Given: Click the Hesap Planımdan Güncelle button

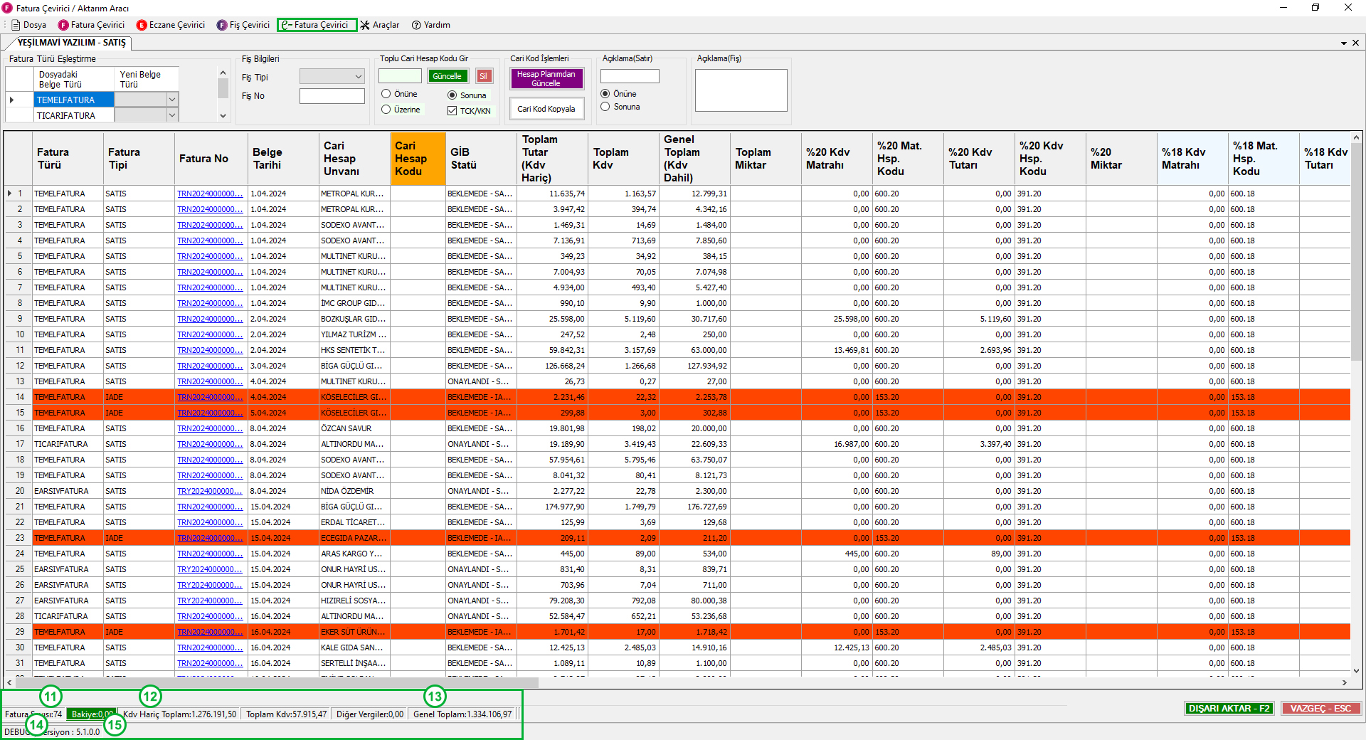Looking at the screenshot, I should click(x=546, y=78).
